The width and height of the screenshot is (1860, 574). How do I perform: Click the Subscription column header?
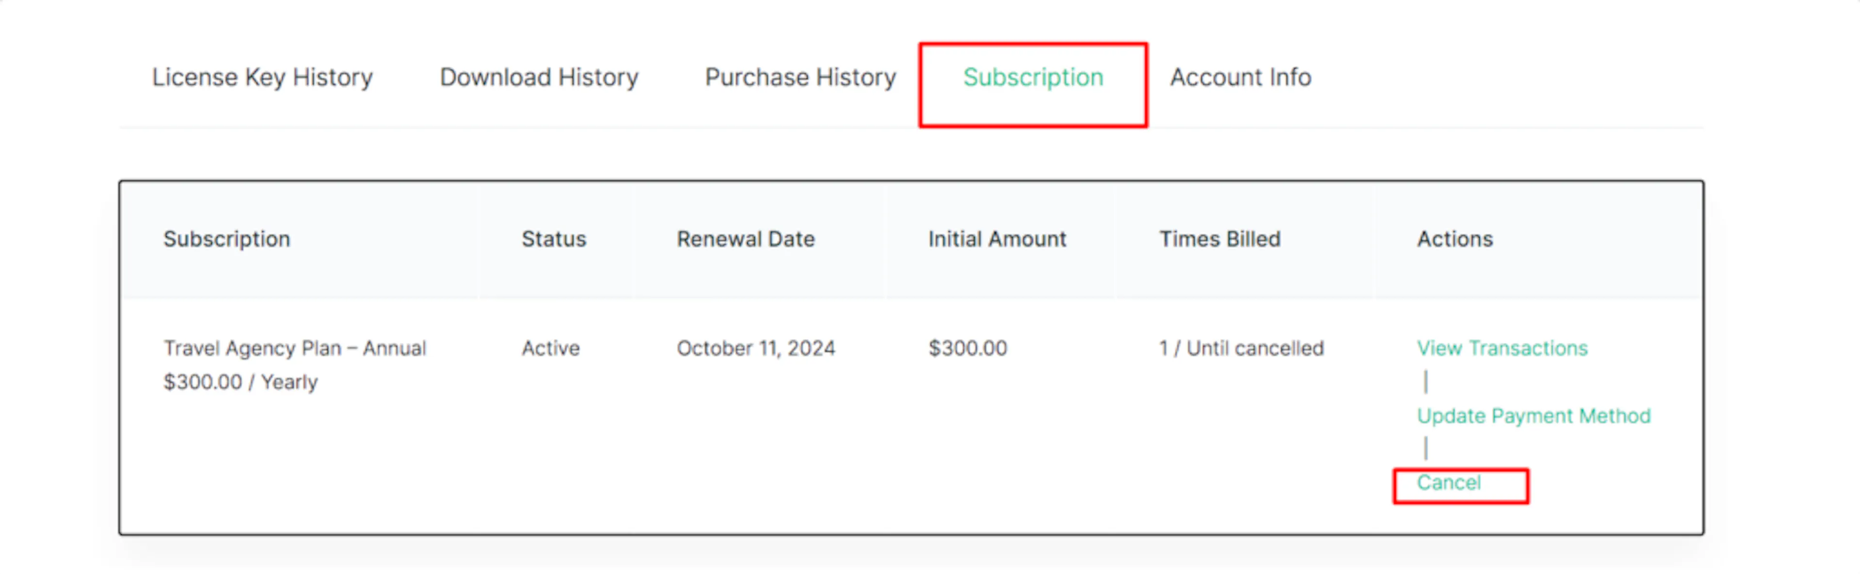[x=227, y=239]
